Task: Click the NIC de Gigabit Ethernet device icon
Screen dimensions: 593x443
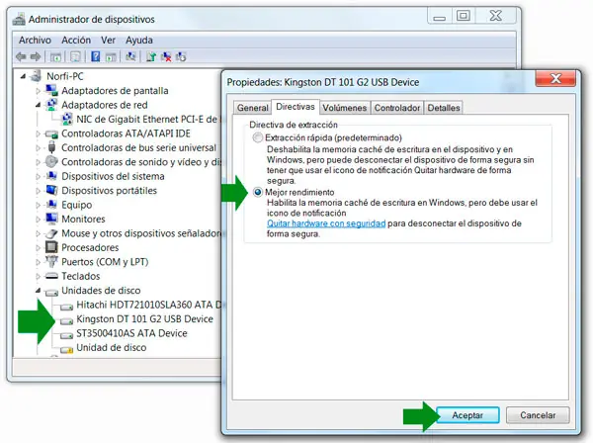Action: coord(67,120)
